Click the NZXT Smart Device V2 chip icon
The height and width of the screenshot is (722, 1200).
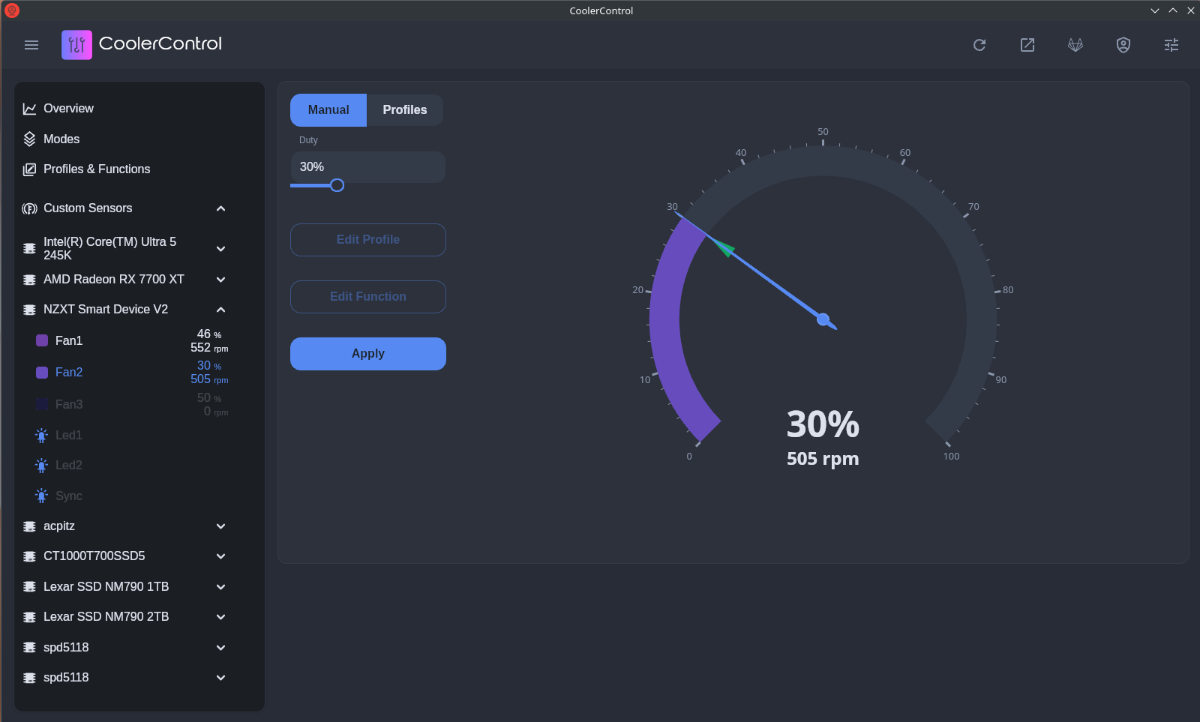[x=30, y=310]
